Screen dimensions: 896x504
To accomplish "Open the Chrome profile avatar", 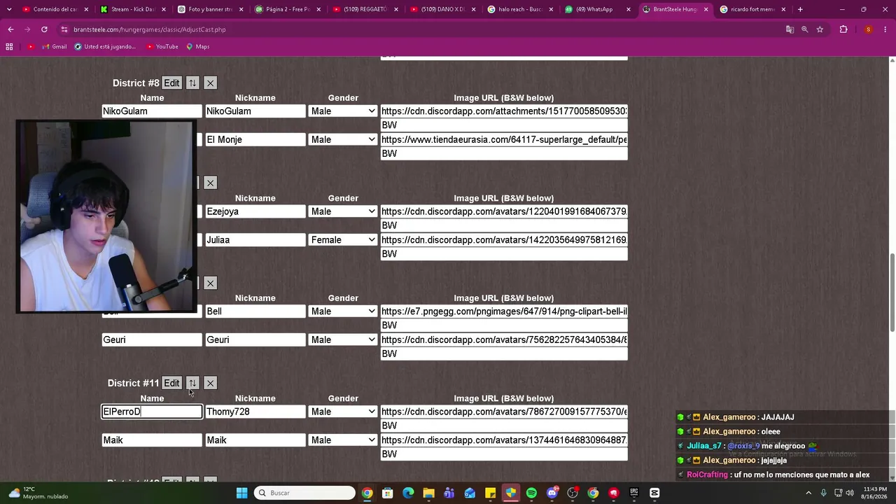I will point(868,29).
